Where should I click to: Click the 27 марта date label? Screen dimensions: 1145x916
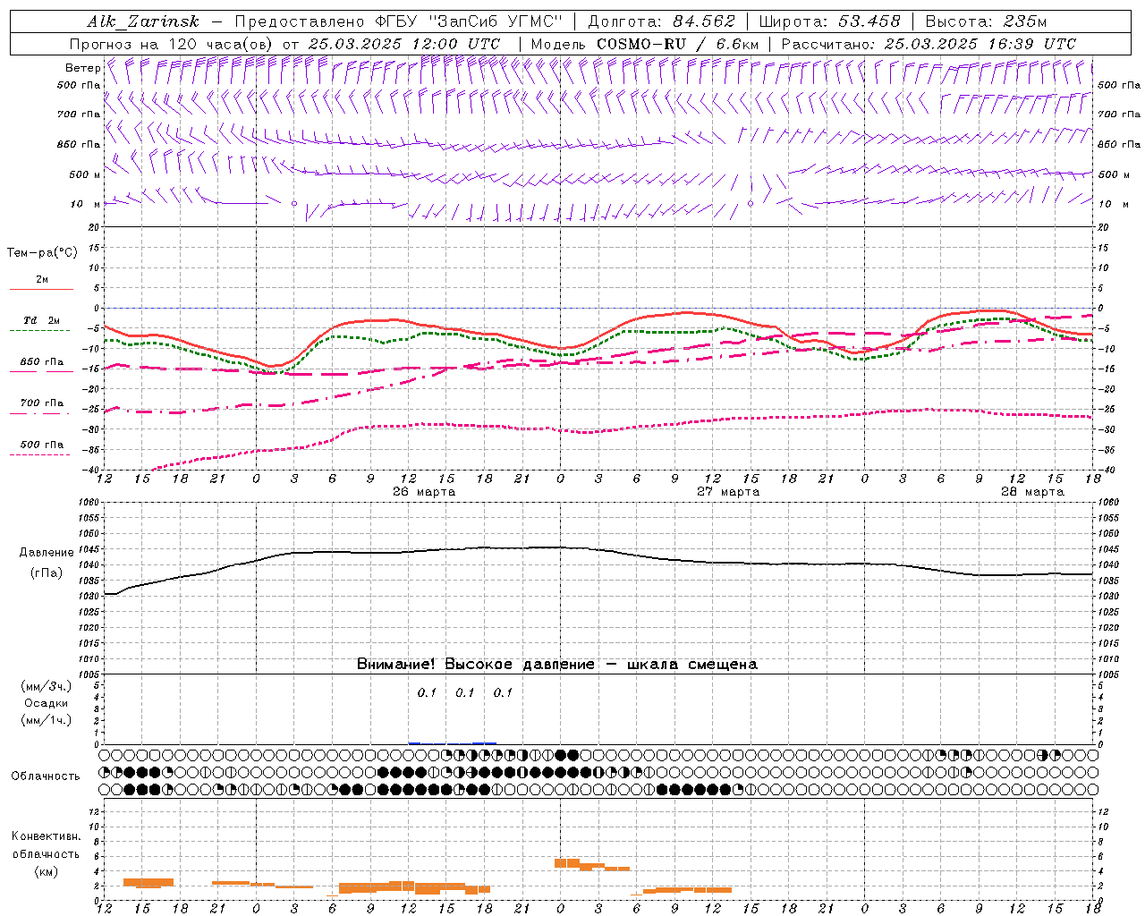click(x=728, y=492)
